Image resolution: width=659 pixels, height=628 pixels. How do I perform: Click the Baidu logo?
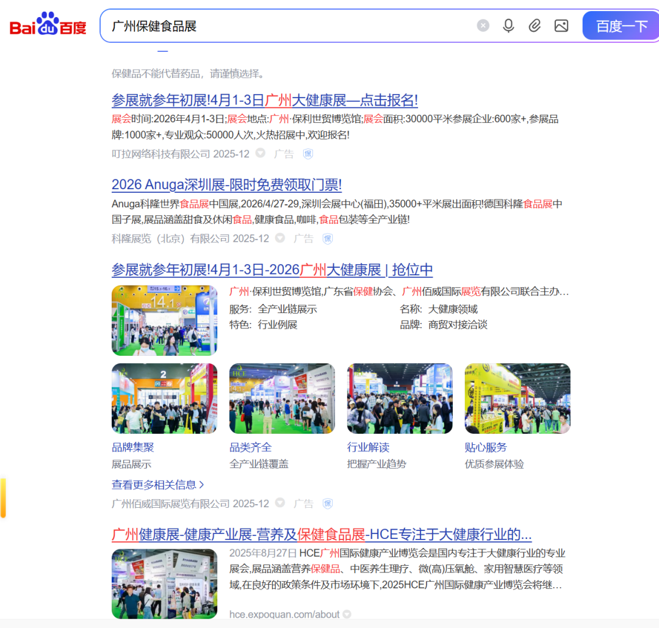[48, 26]
